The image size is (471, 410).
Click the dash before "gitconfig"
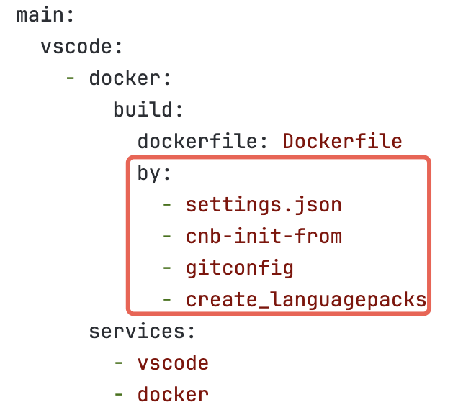click(167, 268)
